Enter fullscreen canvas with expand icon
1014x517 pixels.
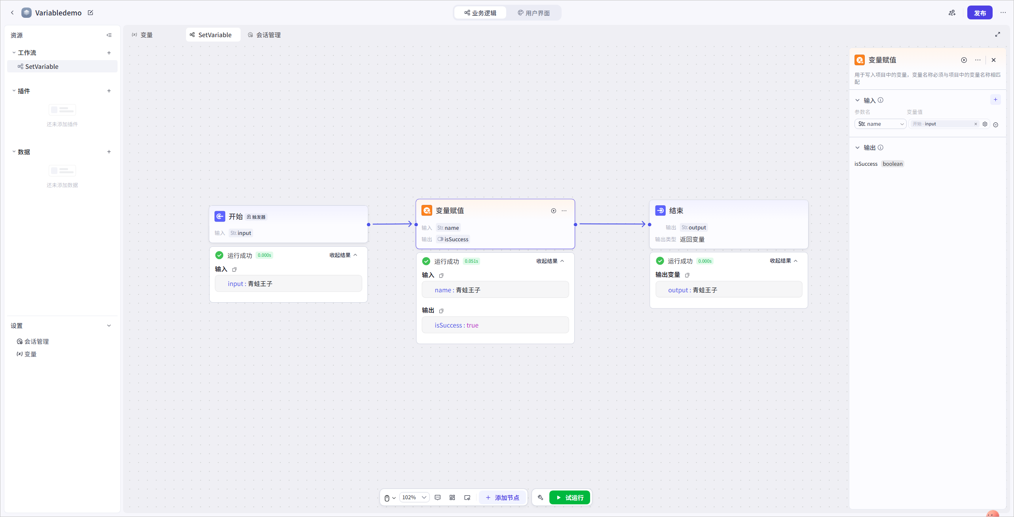coord(997,35)
